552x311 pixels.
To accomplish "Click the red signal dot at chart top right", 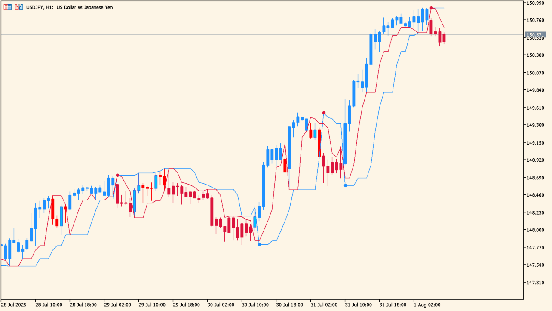I will pyautogui.click(x=432, y=8).
